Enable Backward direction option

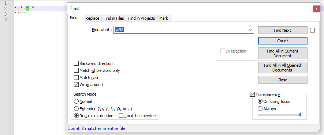click(x=76, y=63)
